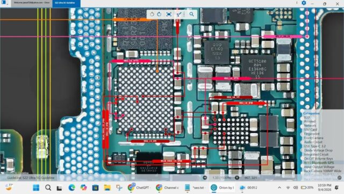Image resolution: width=344 pixels, height=194 pixels.
Task: Select the trace line drawing tool
Action: (179, 15)
